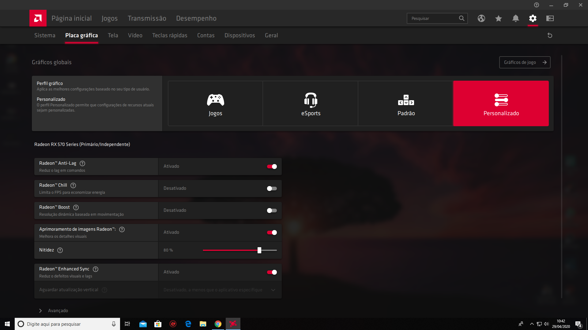Disable Radeon Anti-Lag toggle

(x=272, y=167)
